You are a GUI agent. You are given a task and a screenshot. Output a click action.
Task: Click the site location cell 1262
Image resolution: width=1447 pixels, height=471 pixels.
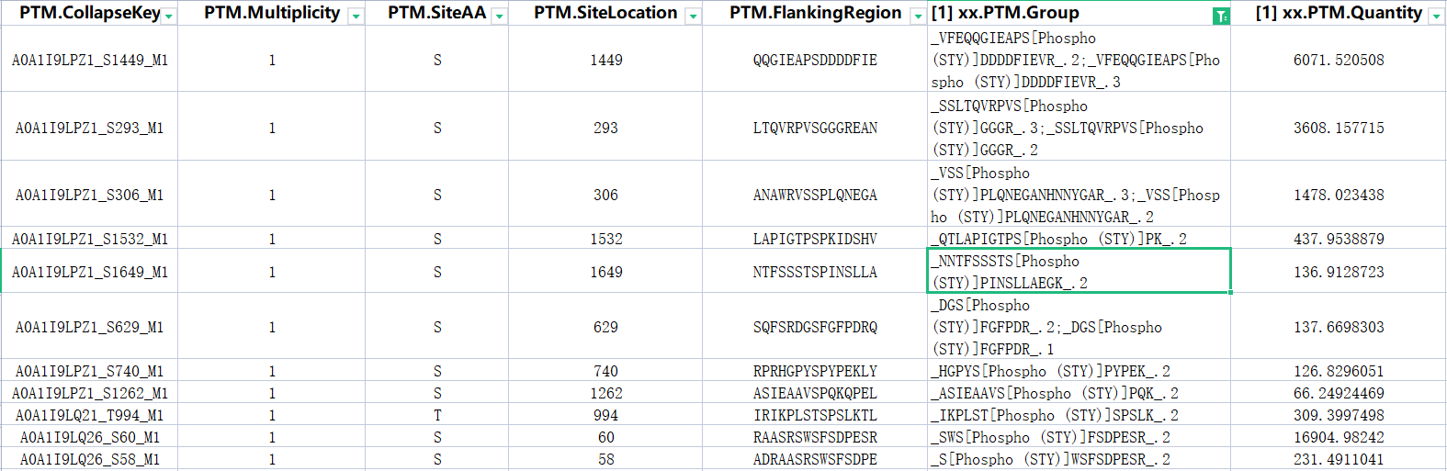(x=605, y=393)
